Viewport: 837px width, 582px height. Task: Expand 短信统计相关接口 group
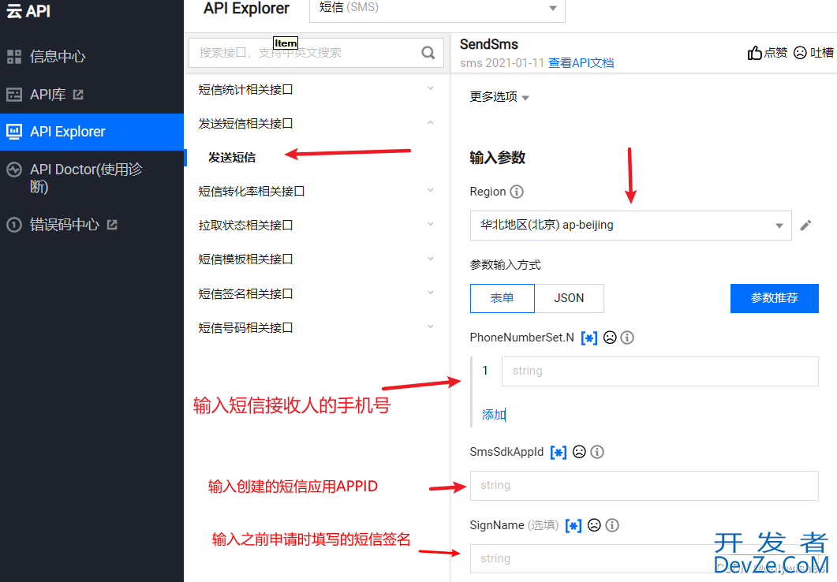point(316,90)
